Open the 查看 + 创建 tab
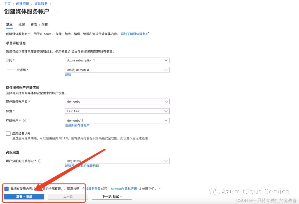299x204 pixels. (39, 25)
